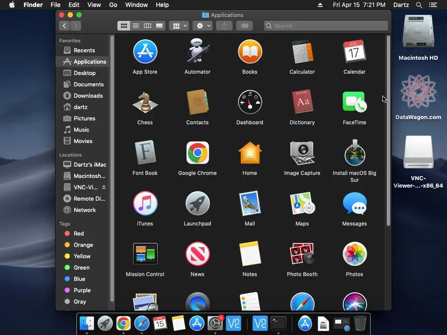447x335 pixels.
Task: Select the Green tag
Action: pos(83,268)
